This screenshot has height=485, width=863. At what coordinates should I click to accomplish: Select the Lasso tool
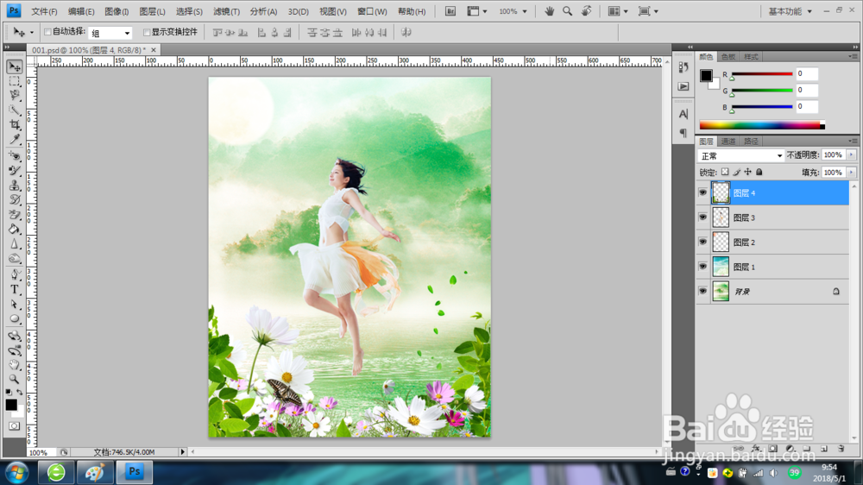click(15, 96)
